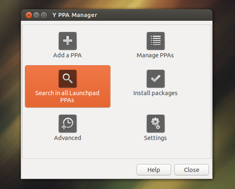
Task: Click the Close button at bottom
Action: [191, 169]
